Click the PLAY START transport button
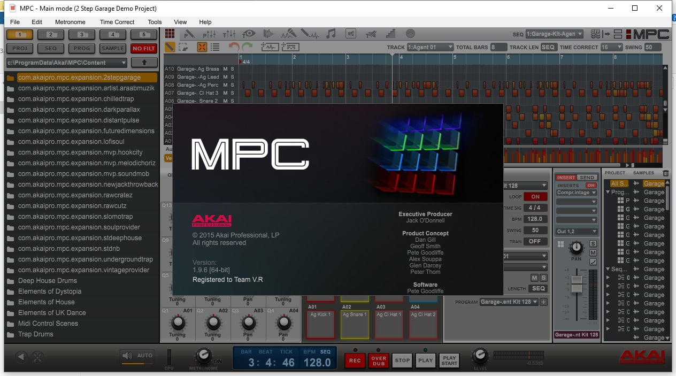 click(449, 360)
